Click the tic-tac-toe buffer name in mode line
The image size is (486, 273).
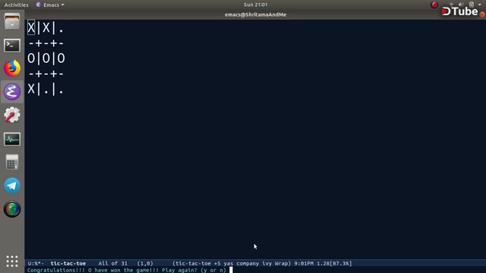click(x=68, y=263)
